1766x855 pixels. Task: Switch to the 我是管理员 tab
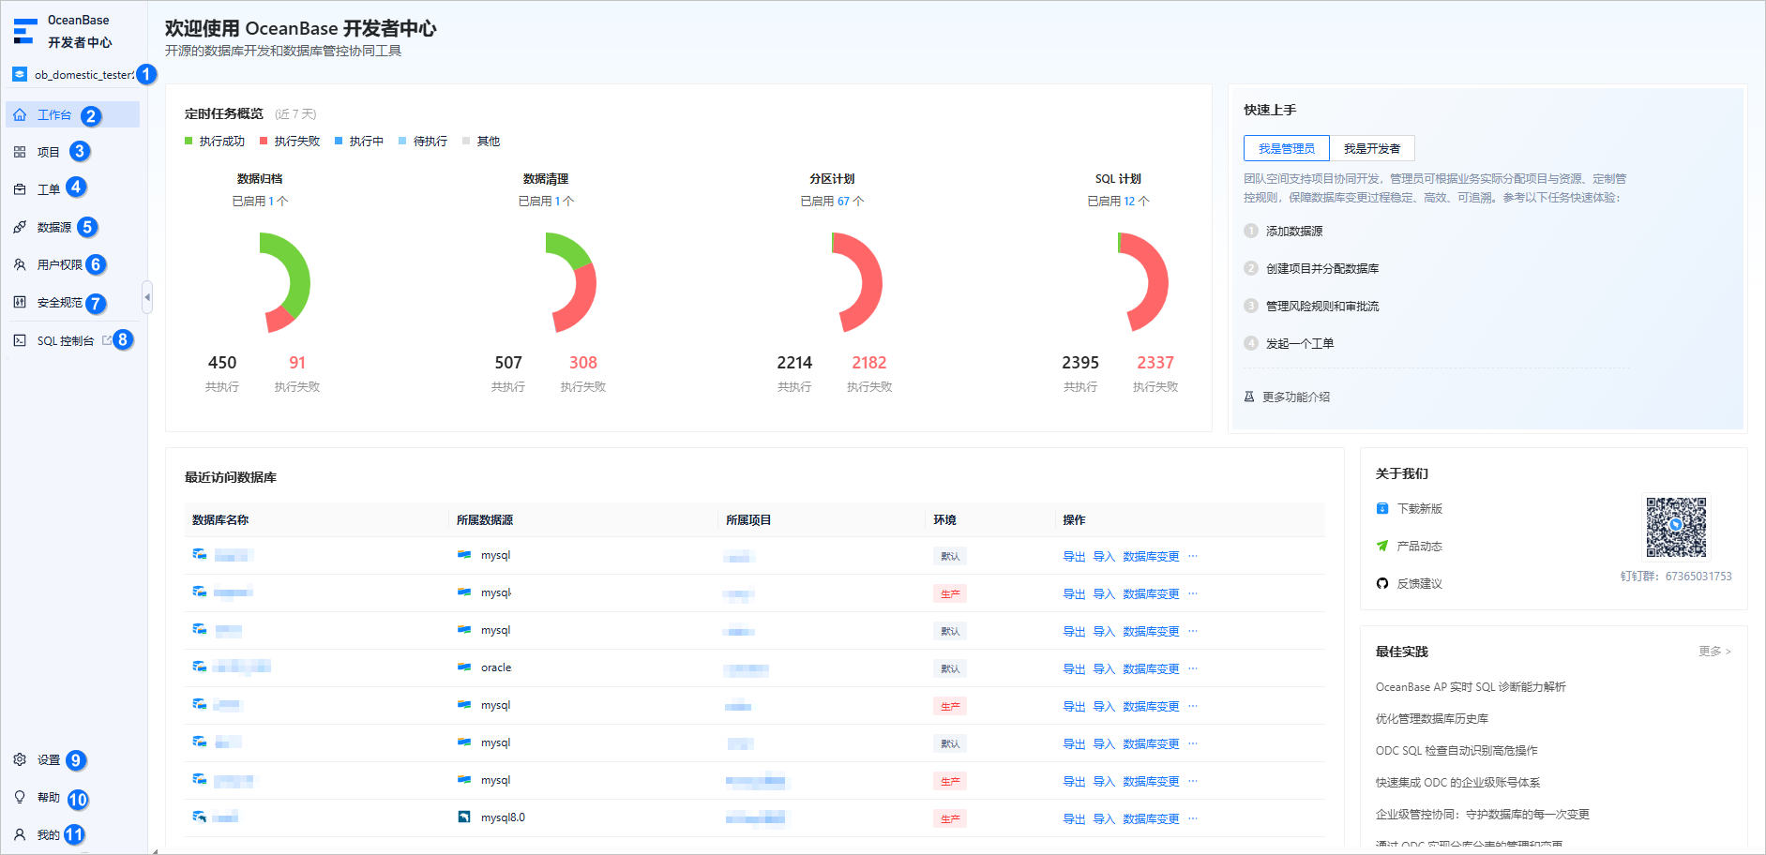(x=1287, y=148)
